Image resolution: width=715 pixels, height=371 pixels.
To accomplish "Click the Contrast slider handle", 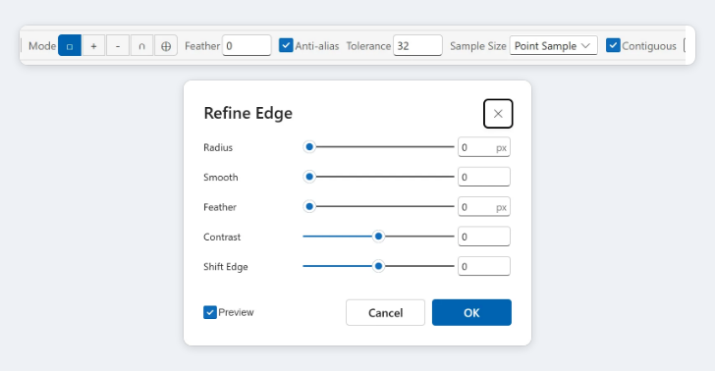I will (378, 237).
